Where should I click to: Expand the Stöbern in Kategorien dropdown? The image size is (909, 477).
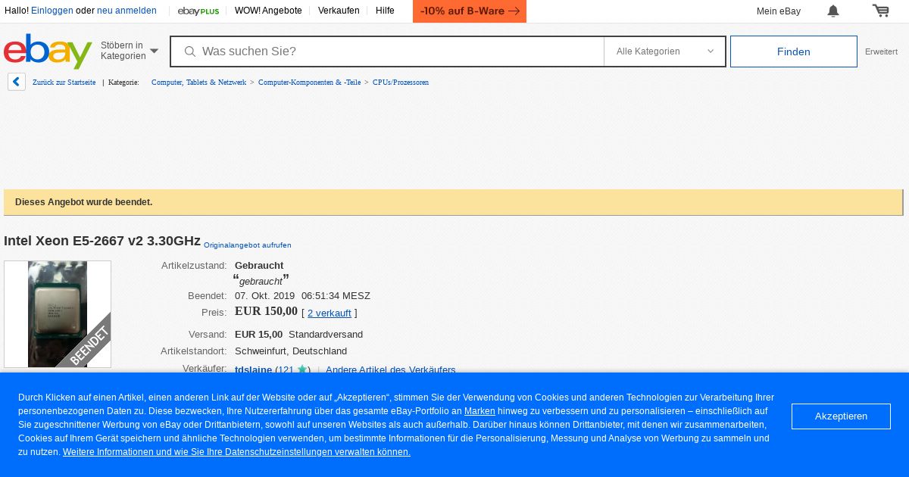(x=130, y=51)
